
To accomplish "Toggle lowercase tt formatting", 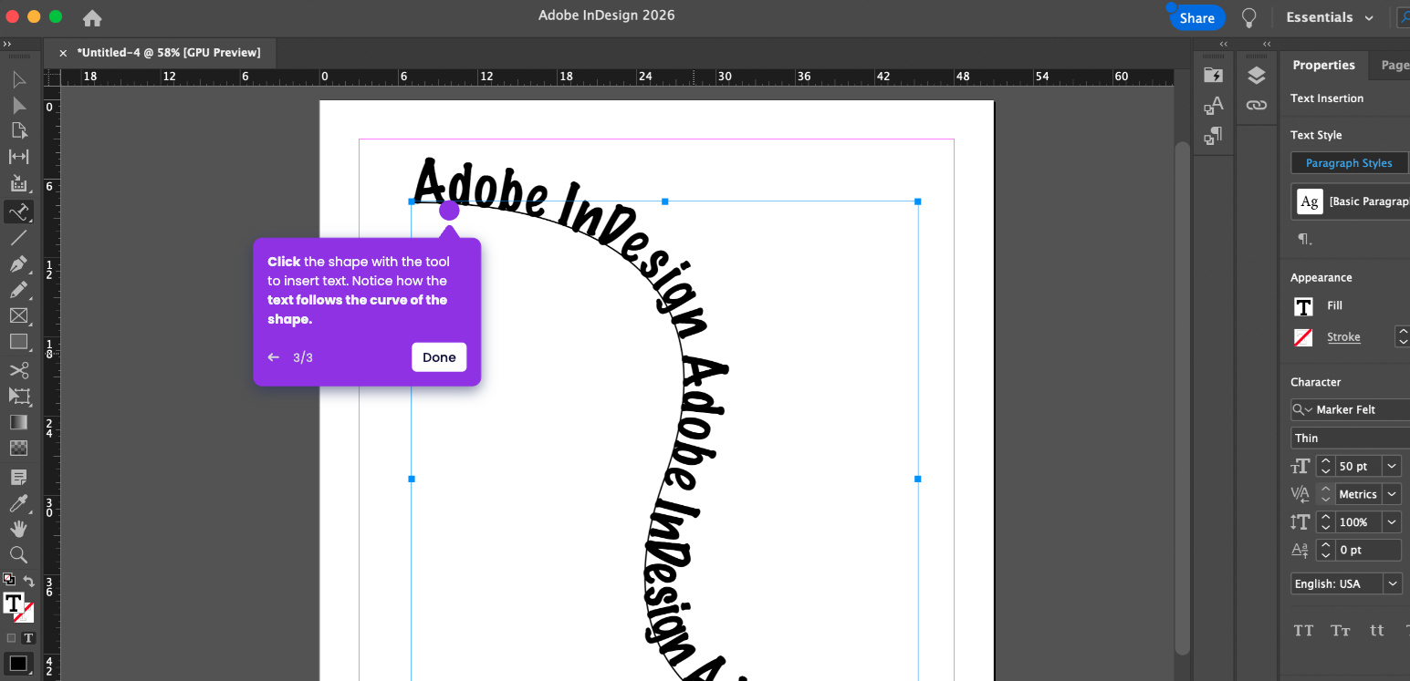I will pos(1377,631).
